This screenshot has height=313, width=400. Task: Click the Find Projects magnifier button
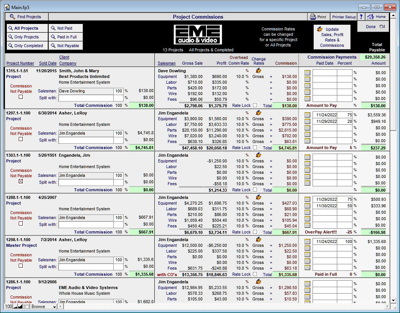point(27,17)
